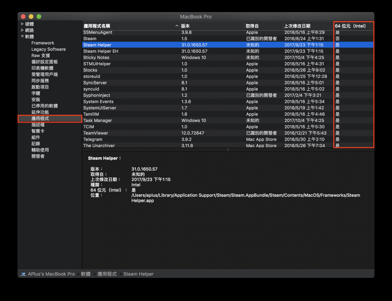
Task: Open 字體 fonts in the sidebar
Action: point(36,93)
